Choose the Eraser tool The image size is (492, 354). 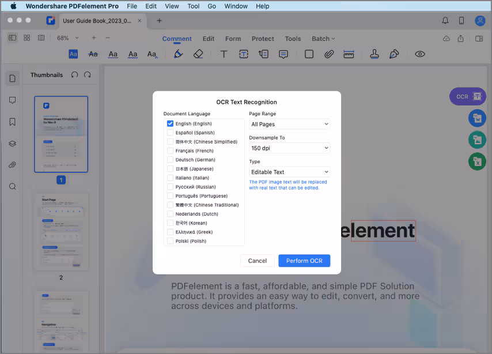[x=198, y=54]
